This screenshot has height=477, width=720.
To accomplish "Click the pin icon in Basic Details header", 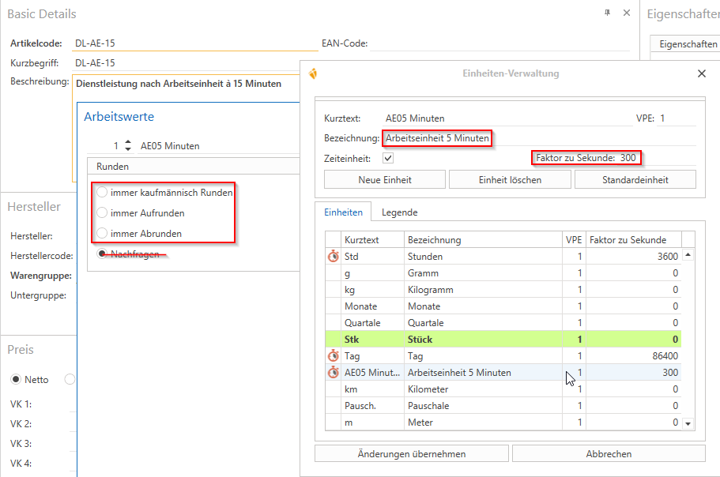I will (607, 13).
